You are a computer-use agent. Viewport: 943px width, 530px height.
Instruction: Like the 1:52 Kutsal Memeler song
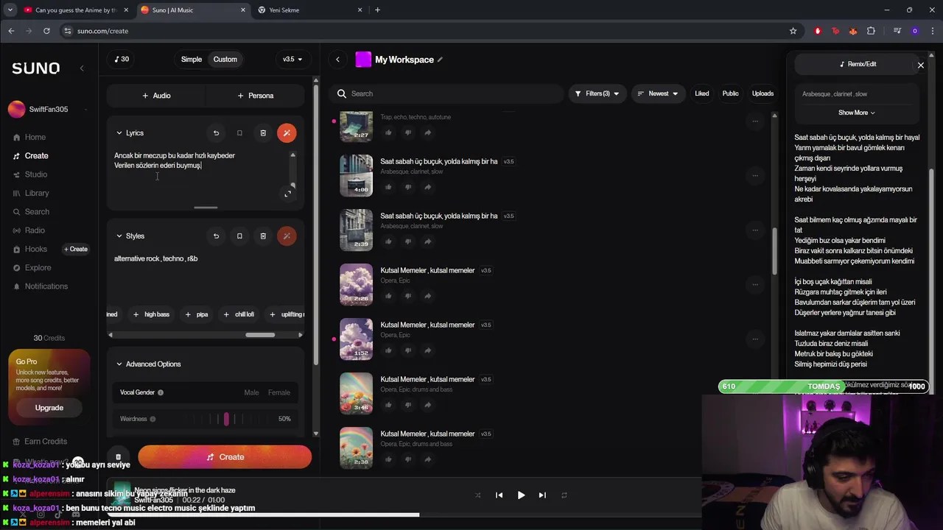(389, 350)
